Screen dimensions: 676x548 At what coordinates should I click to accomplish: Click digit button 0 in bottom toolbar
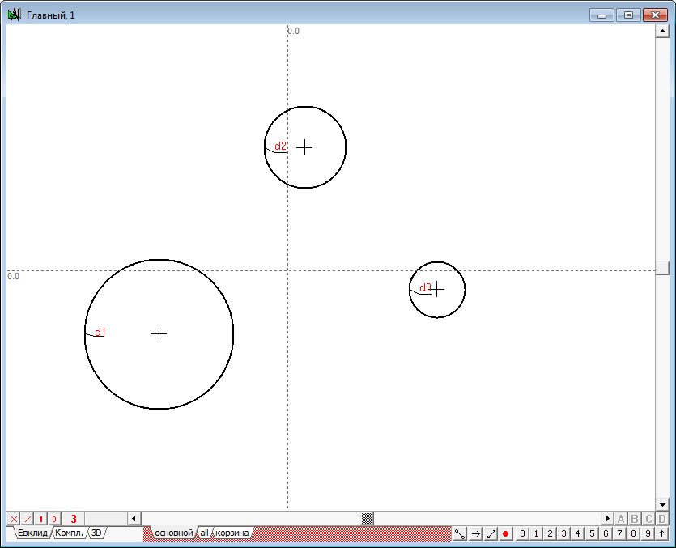[522, 533]
